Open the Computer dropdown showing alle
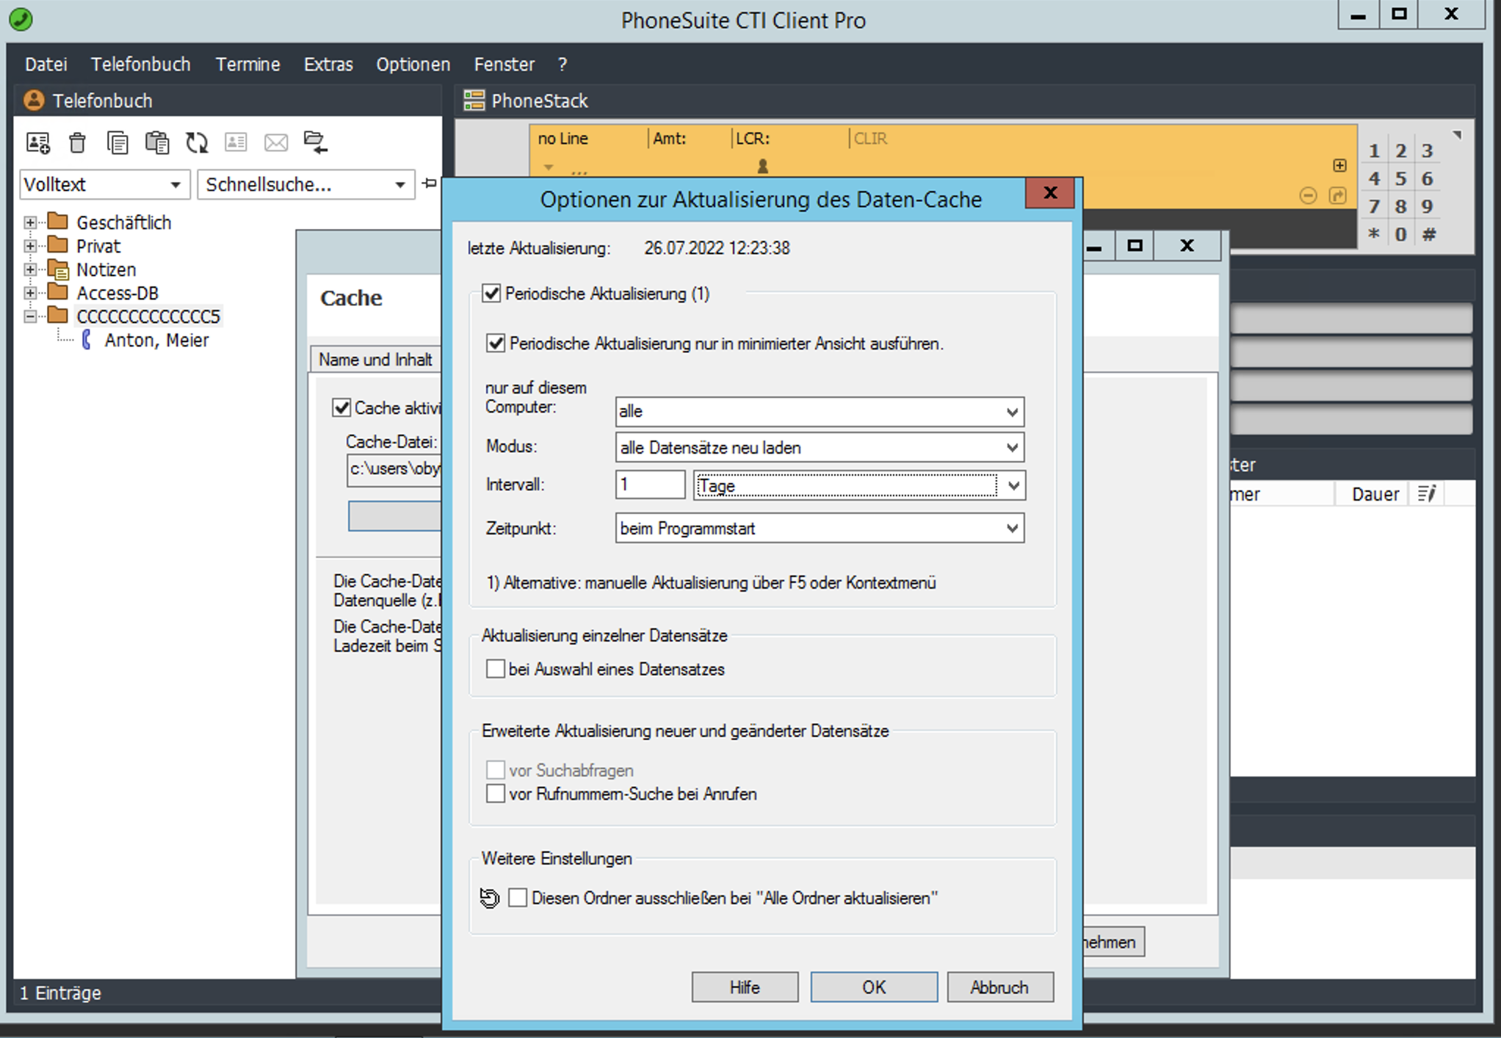This screenshot has width=1501, height=1038. [x=820, y=412]
